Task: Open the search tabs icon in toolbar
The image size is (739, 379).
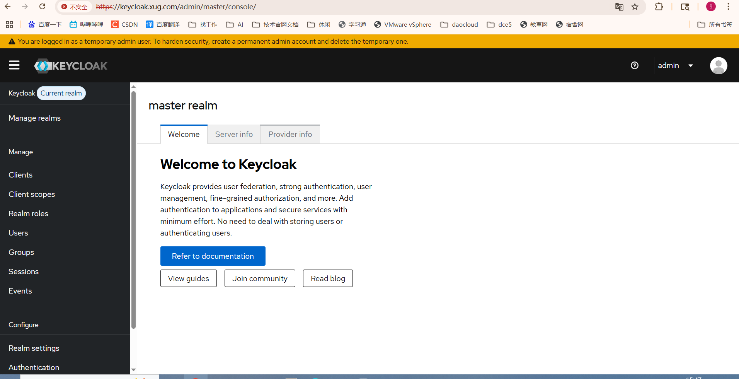Action: pyautogui.click(x=685, y=7)
